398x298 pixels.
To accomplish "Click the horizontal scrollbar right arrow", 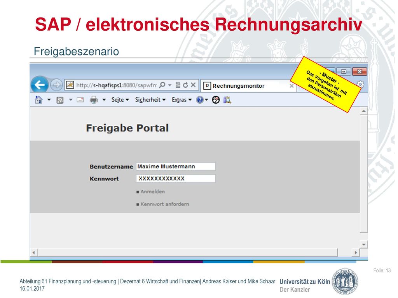I will pyautogui.click(x=356, y=252).
